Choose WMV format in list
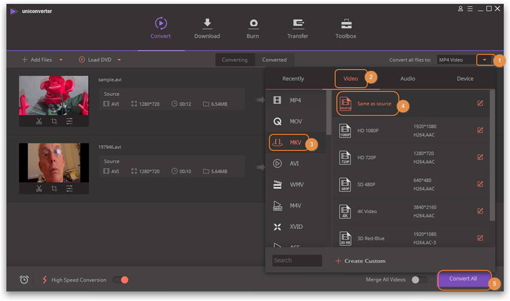The image size is (510, 301). (x=296, y=184)
